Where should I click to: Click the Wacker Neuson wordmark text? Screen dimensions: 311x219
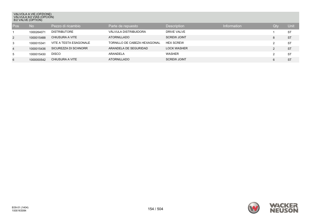(284, 208)
